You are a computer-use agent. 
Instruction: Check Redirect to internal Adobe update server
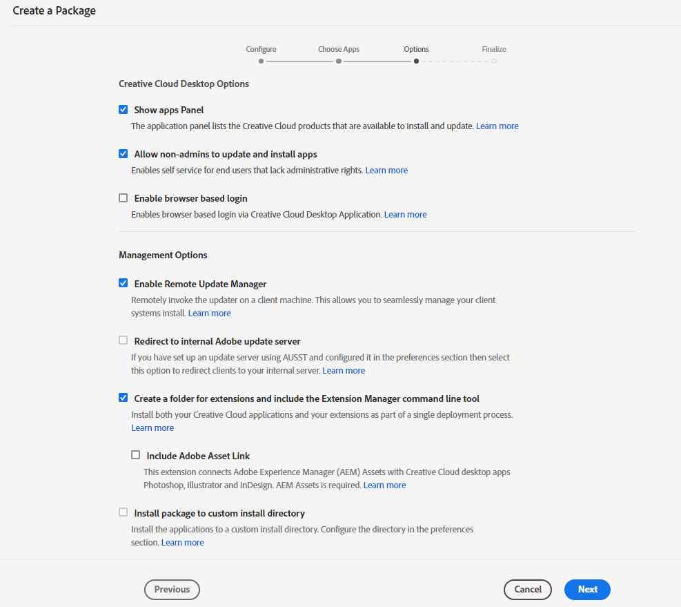124,340
